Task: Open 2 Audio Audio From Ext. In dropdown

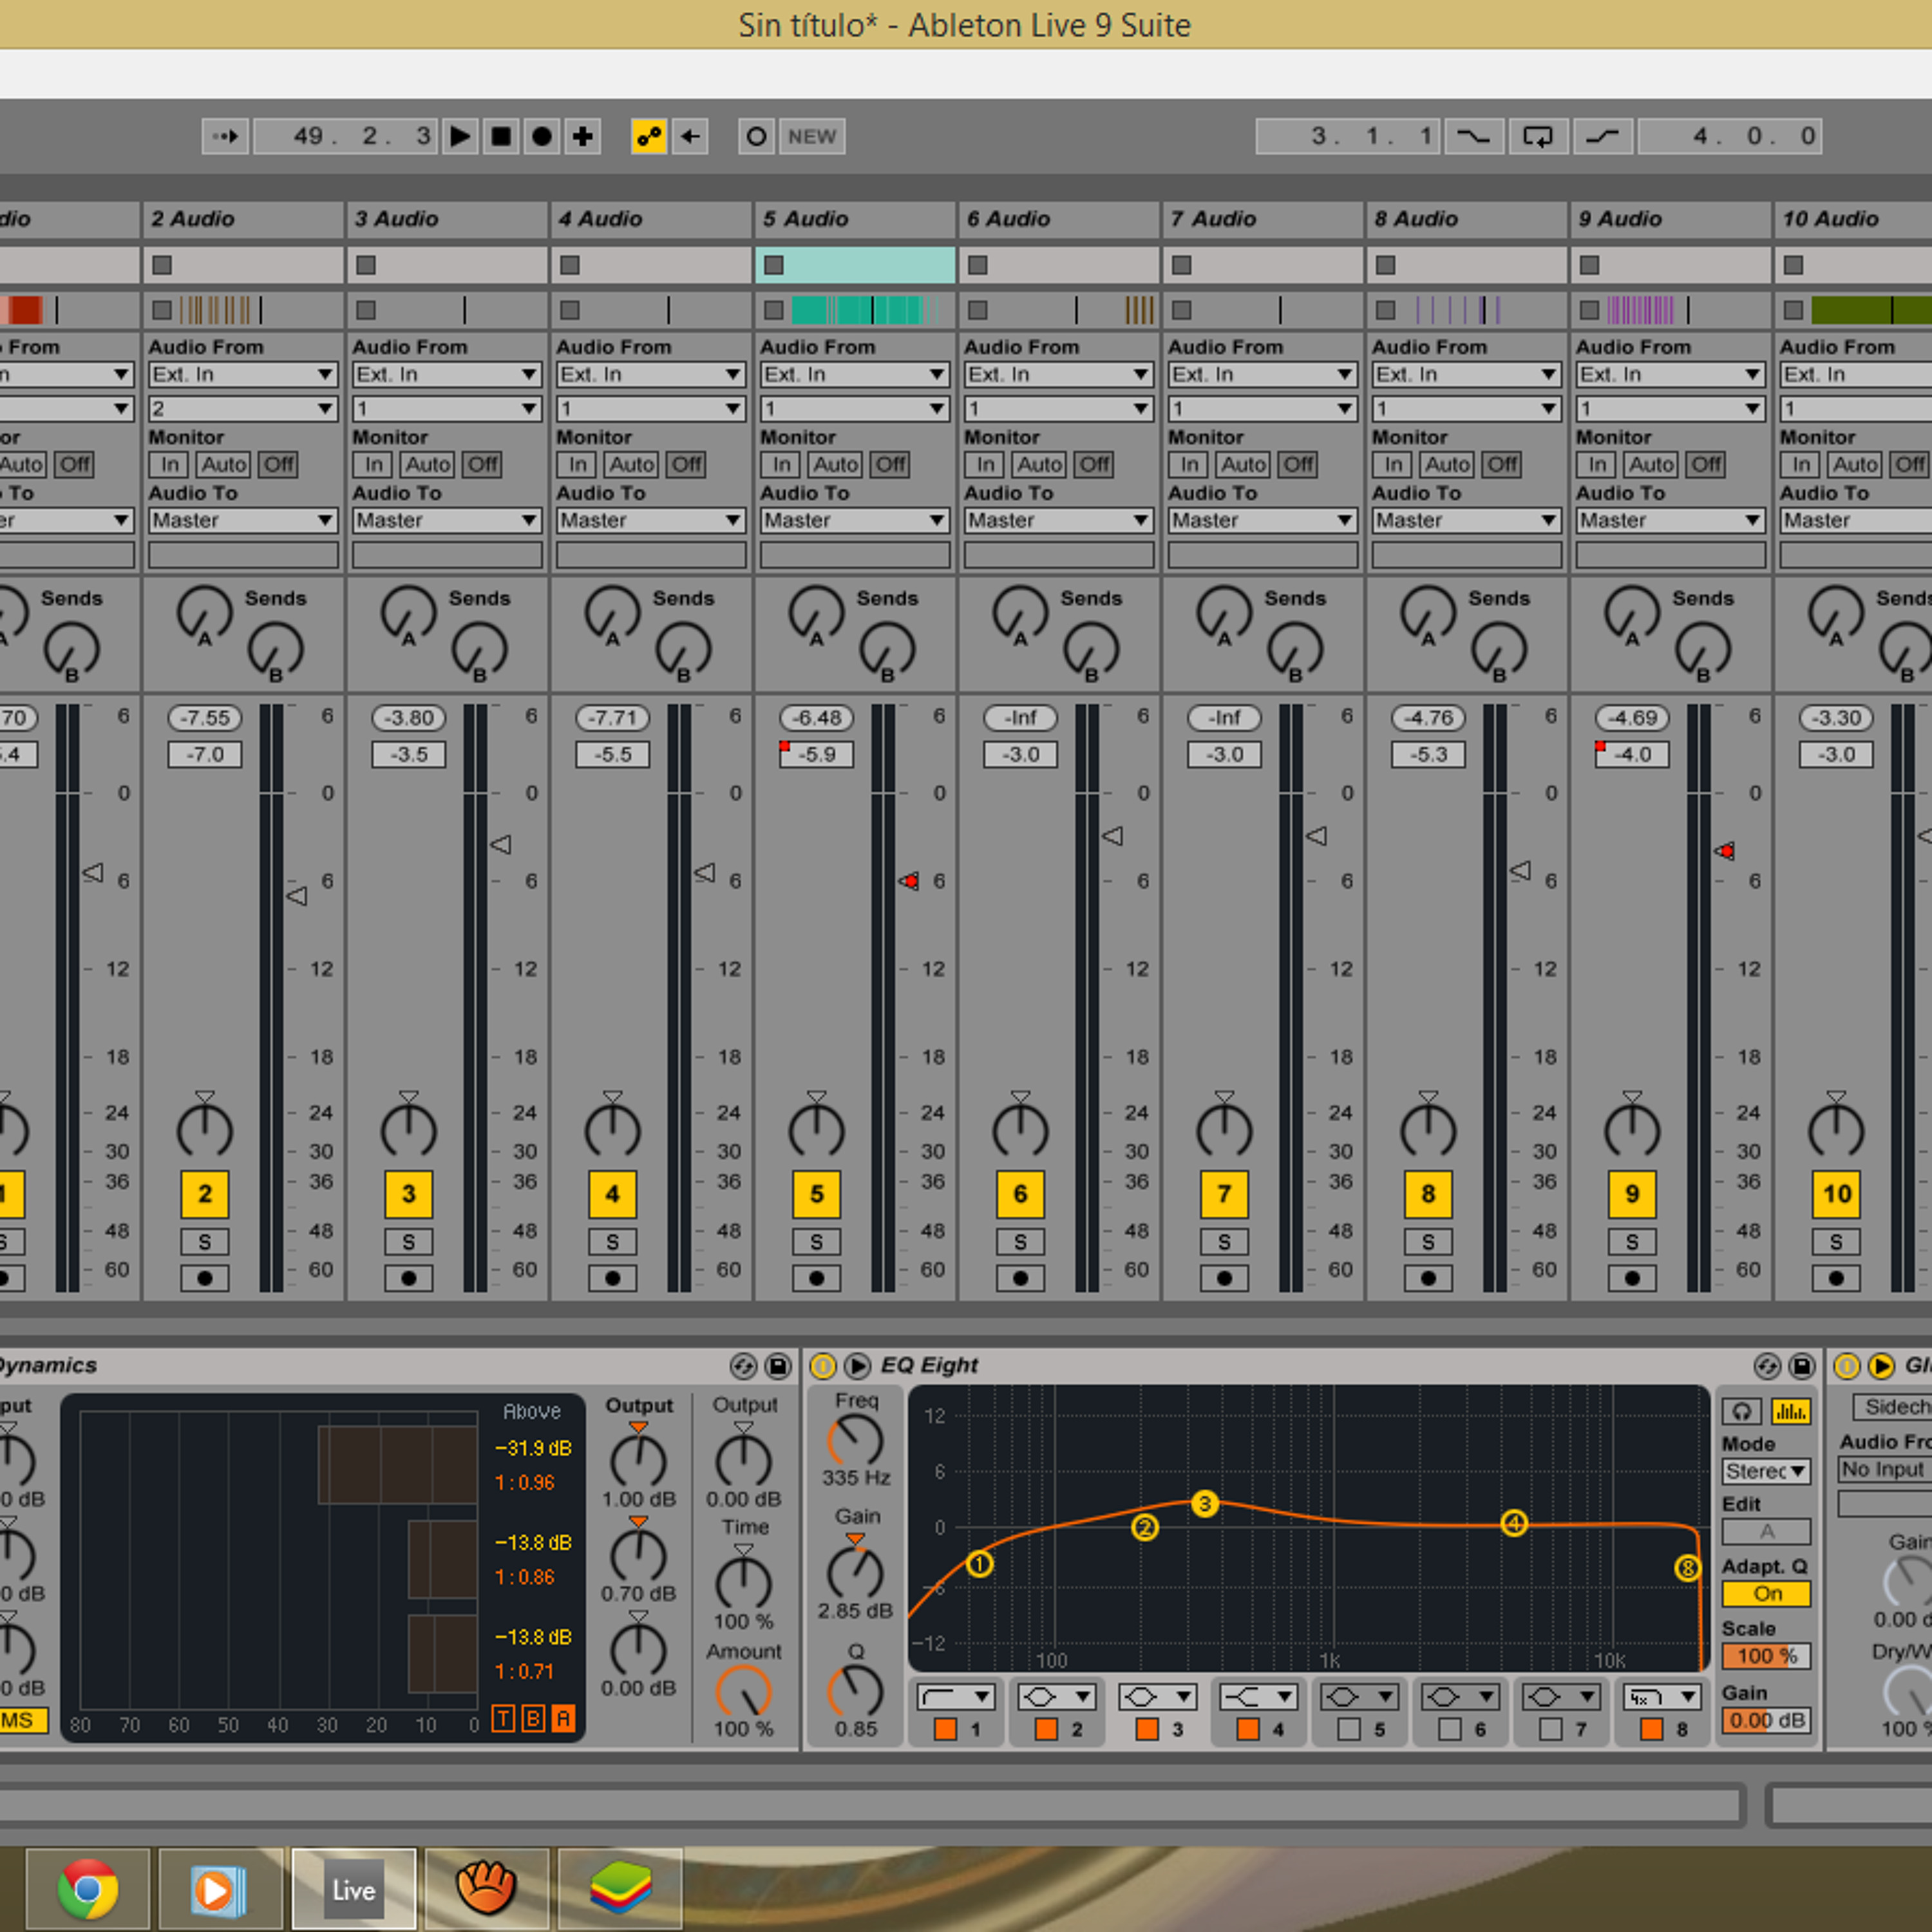Action: [243, 374]
